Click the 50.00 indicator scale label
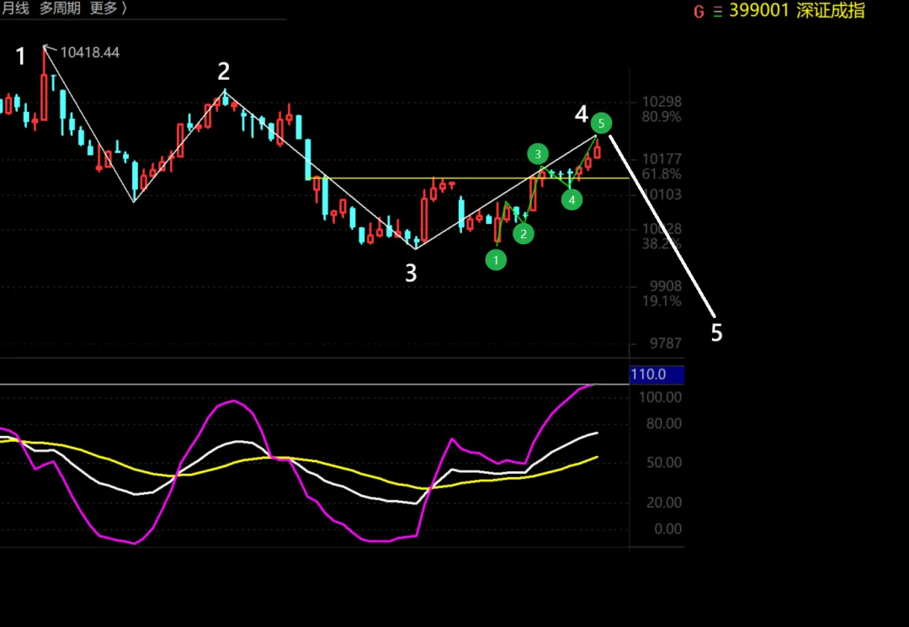Viewport: 909px width, 627px height. [x=664, y=463]
